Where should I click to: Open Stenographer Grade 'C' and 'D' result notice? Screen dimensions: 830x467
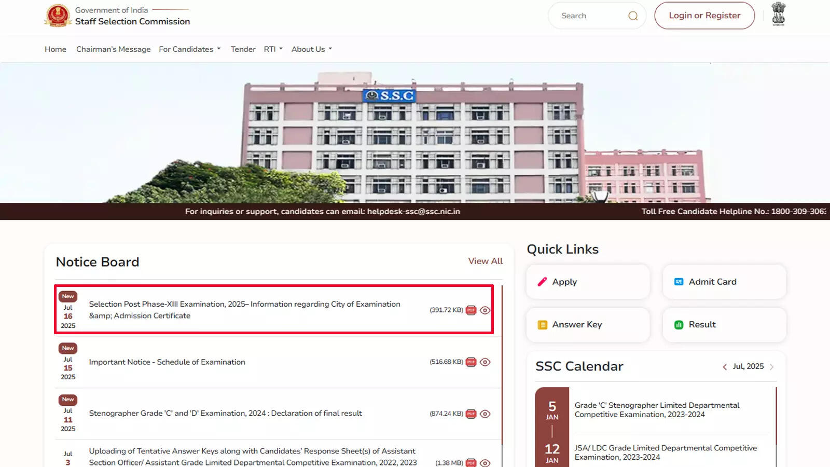point(225,414)
